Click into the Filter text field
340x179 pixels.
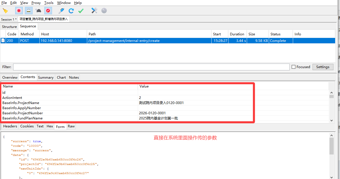pos(151,67)
